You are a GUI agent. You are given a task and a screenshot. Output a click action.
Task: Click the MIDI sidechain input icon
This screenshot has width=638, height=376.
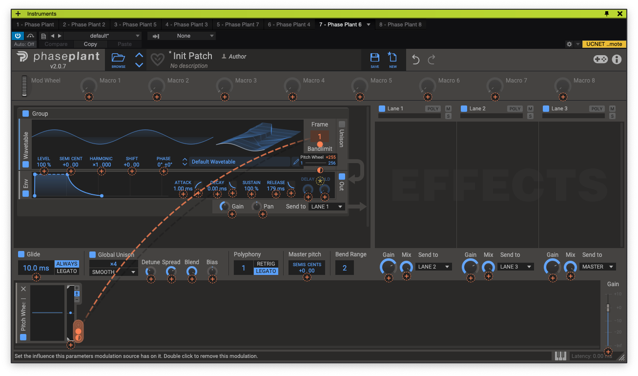(156, 36)
